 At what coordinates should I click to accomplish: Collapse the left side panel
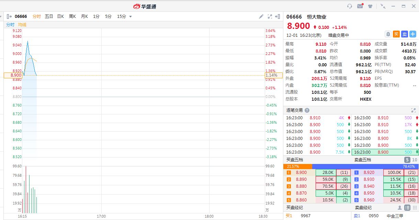click(x=9, y=16)
